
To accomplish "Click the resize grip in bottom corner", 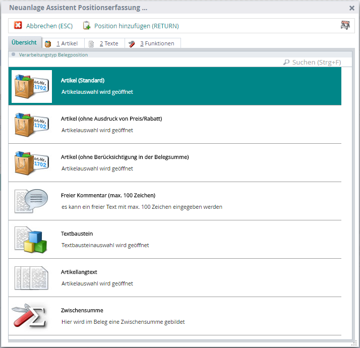I will (354, 343).
